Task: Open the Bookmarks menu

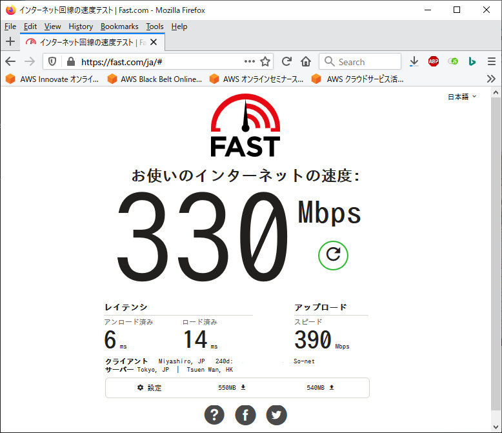Action: coord(119,26)
